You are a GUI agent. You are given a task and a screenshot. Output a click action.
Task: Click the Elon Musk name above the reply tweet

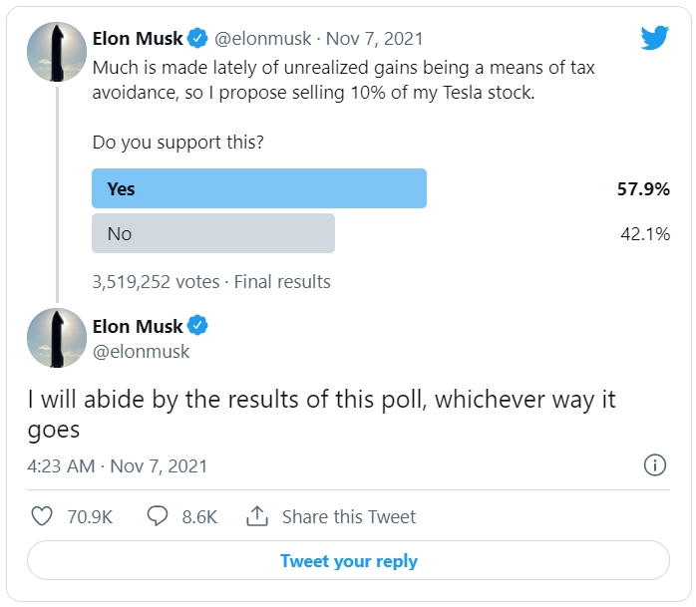click(138, 326)
